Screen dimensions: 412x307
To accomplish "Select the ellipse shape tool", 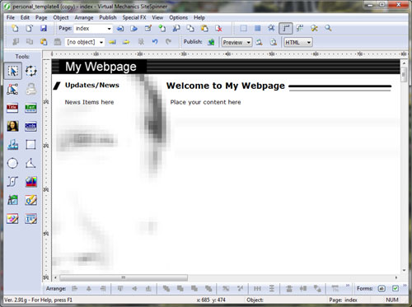I will [12, 163].
